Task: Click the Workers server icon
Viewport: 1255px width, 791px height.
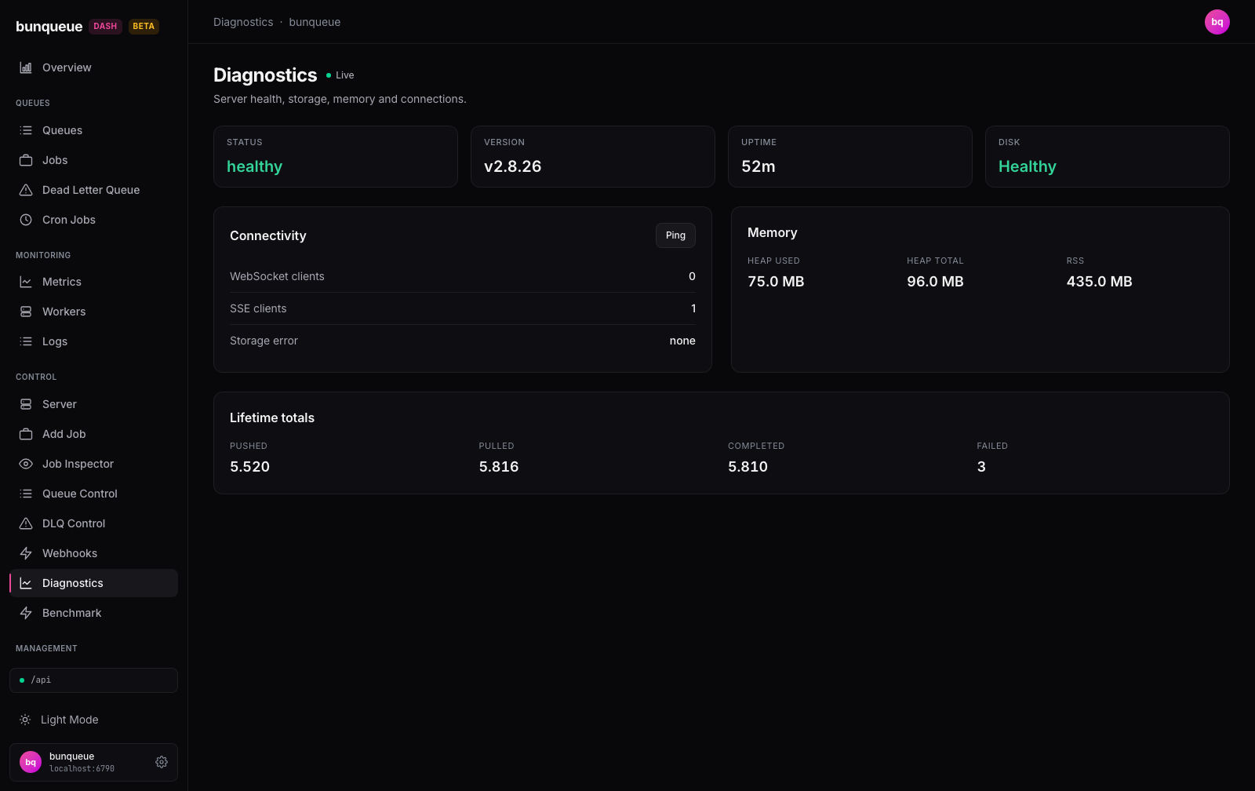Action: click(x=26, y=312)
